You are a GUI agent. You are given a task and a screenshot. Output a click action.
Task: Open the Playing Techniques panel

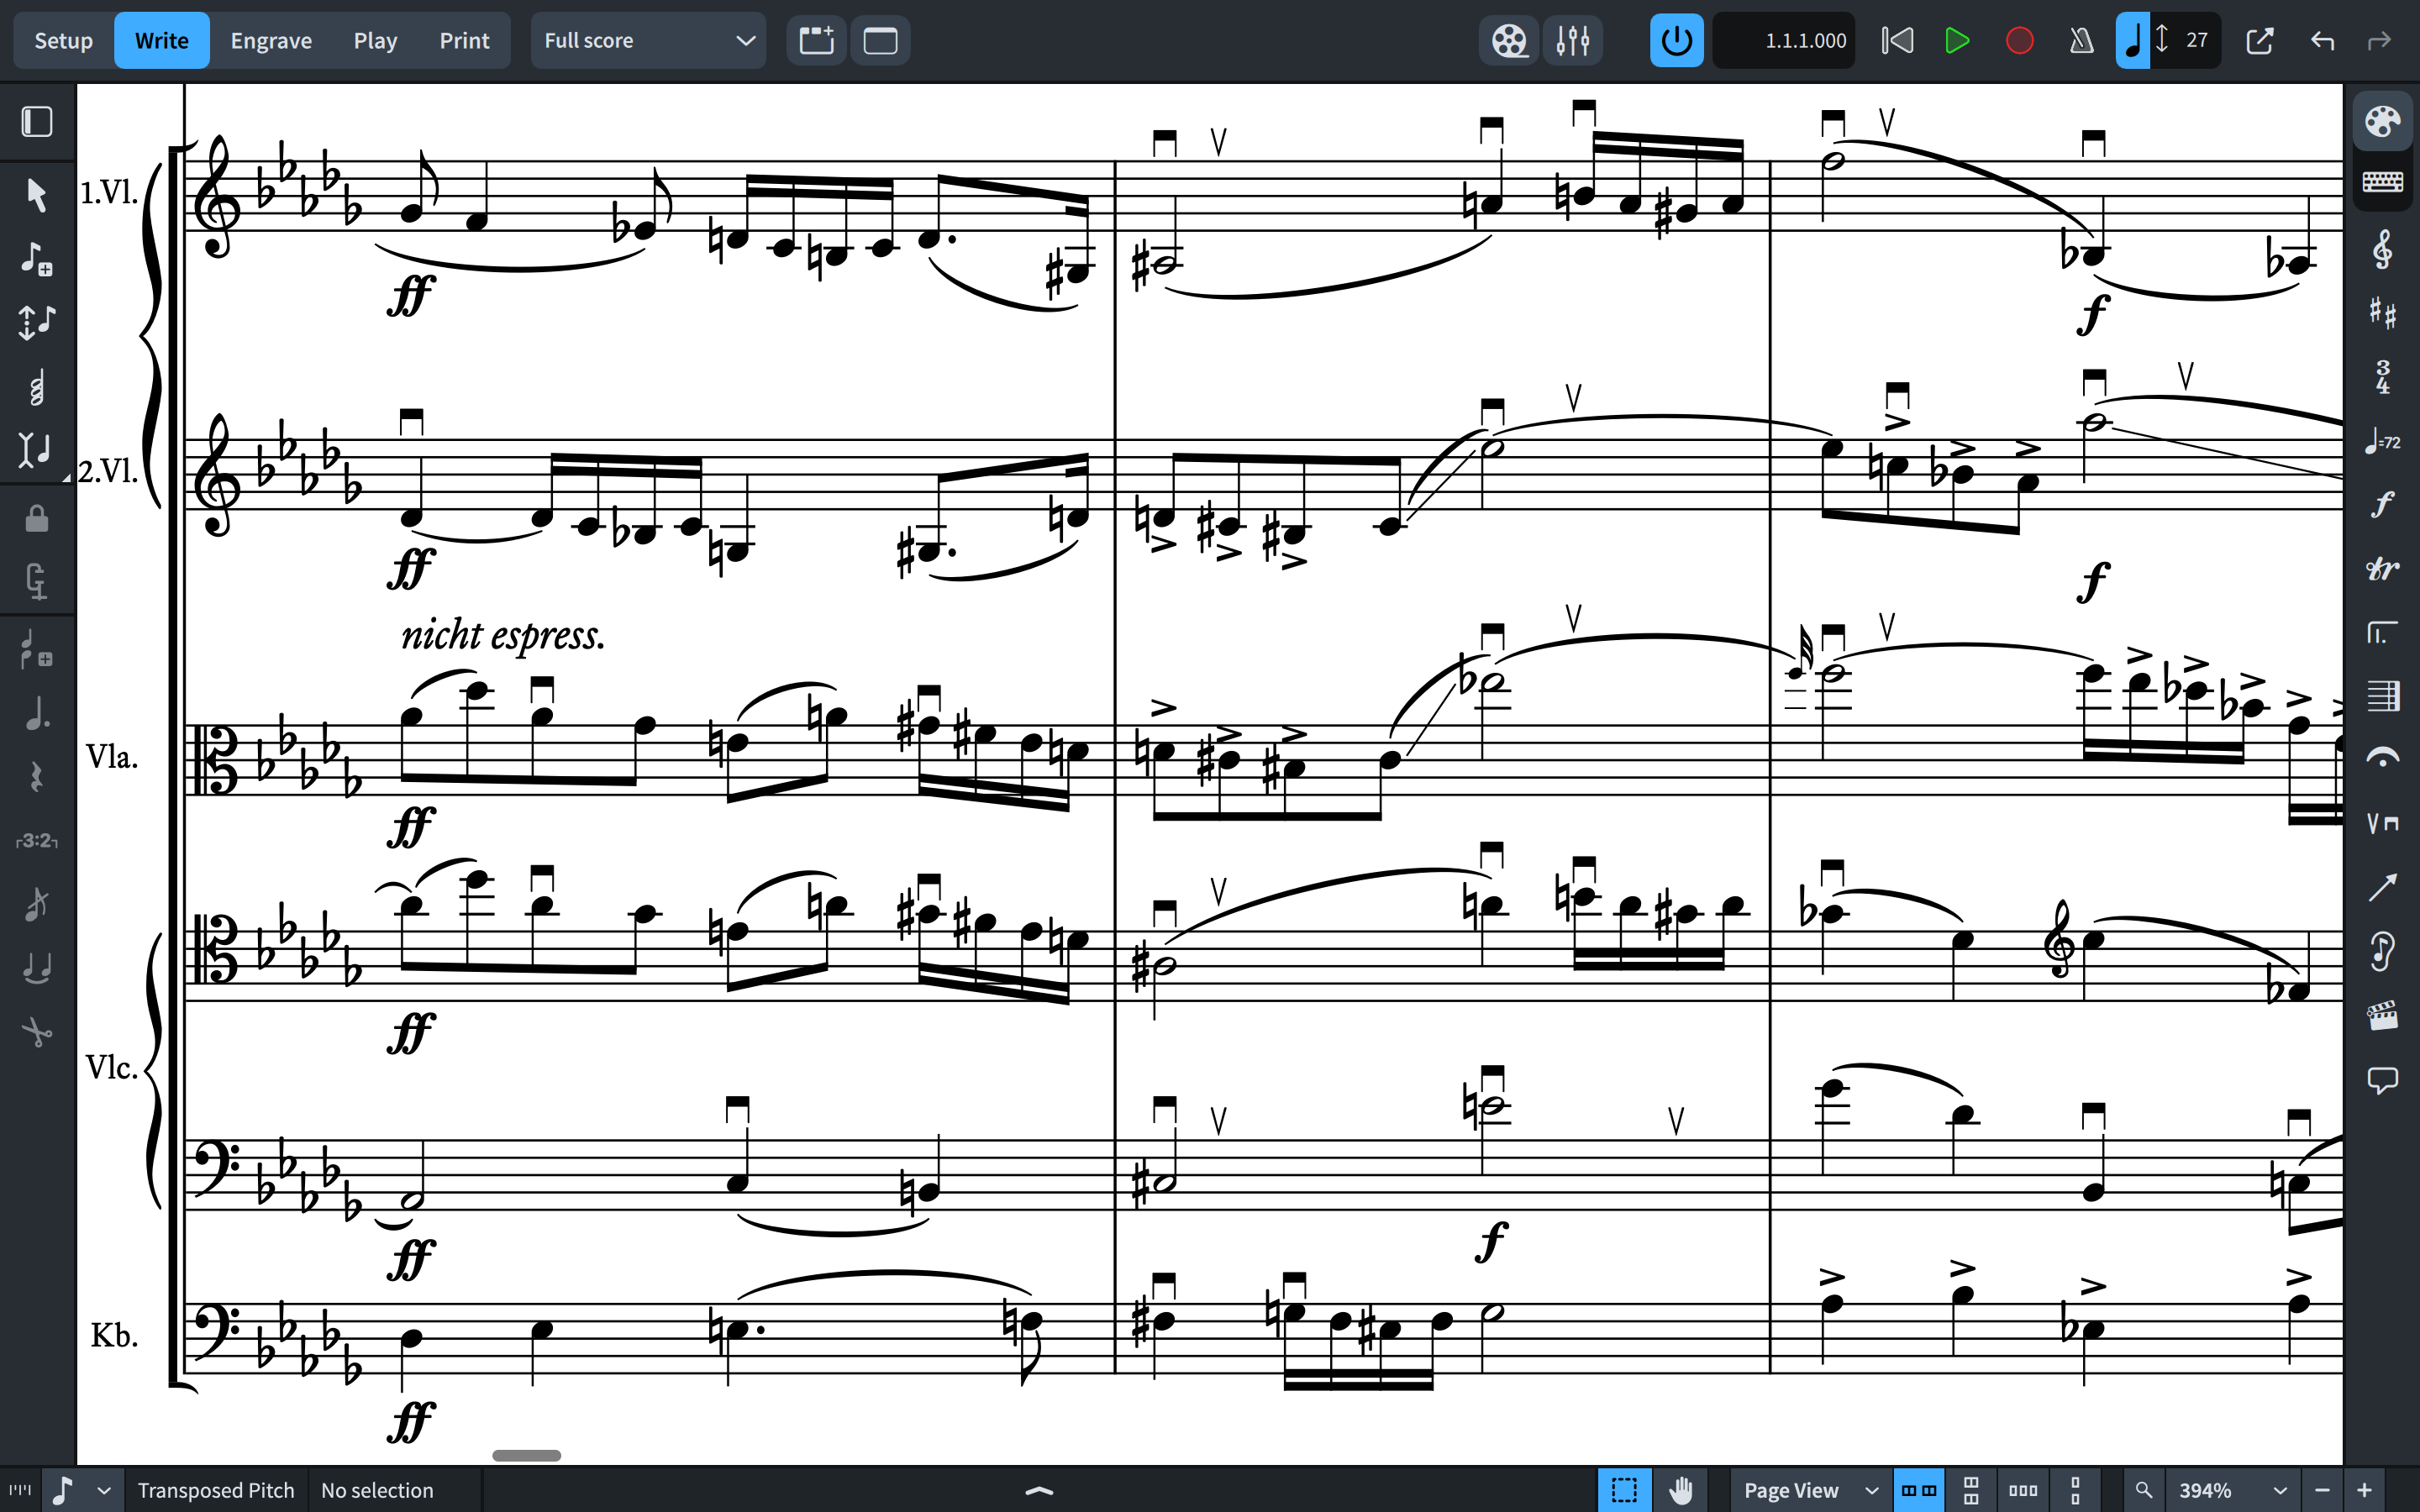2383,823
